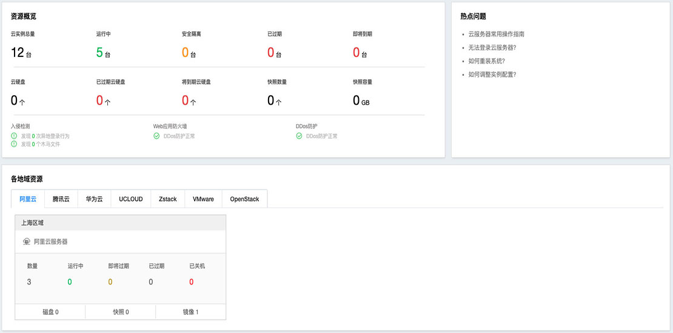Switch to the UCLOUD tab
The height and width of the screenshot is (333, 673).
[131, 199]
